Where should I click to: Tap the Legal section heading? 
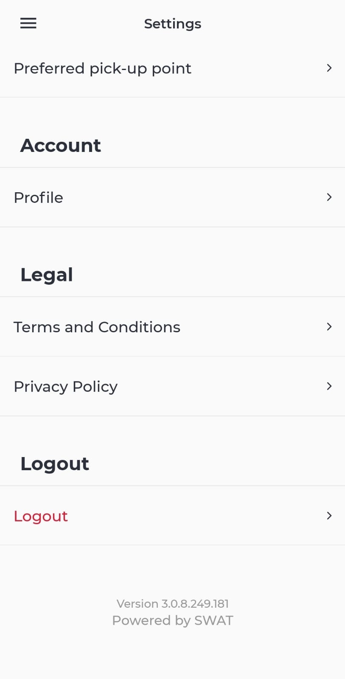[x=47, y=275]
